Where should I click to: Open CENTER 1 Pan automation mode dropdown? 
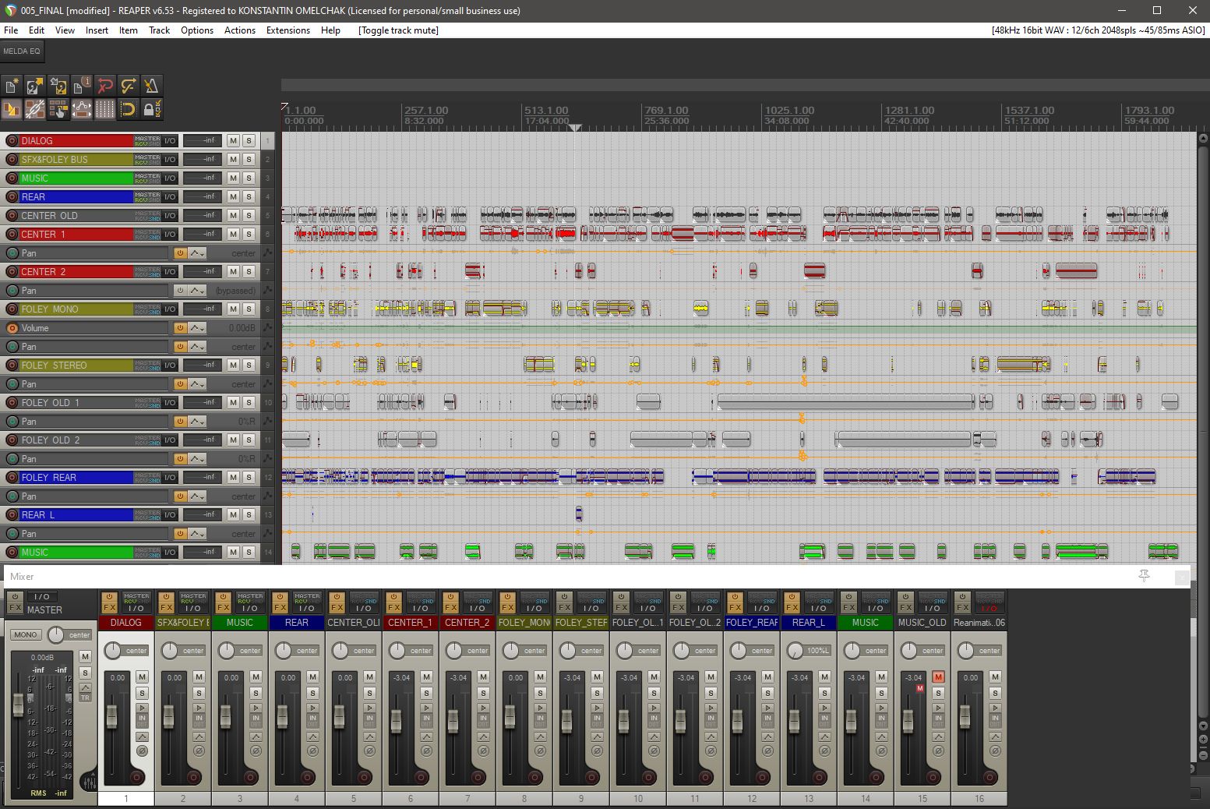click(x=197, y=253)
